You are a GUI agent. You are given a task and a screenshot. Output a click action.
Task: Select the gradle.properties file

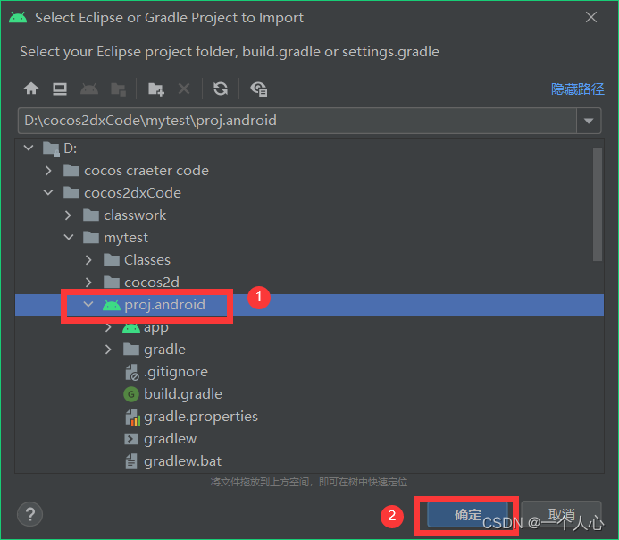pyautogui.click(x=201, y=417)
